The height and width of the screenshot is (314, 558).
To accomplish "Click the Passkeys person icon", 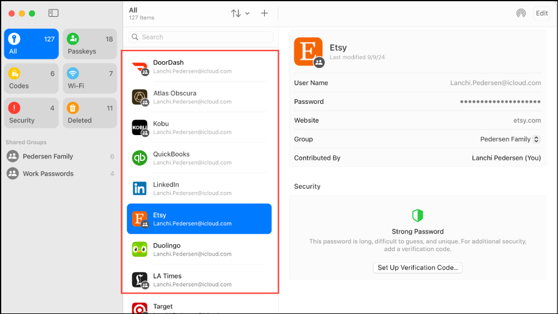I will pyautogui.click(x=73, y=39).
